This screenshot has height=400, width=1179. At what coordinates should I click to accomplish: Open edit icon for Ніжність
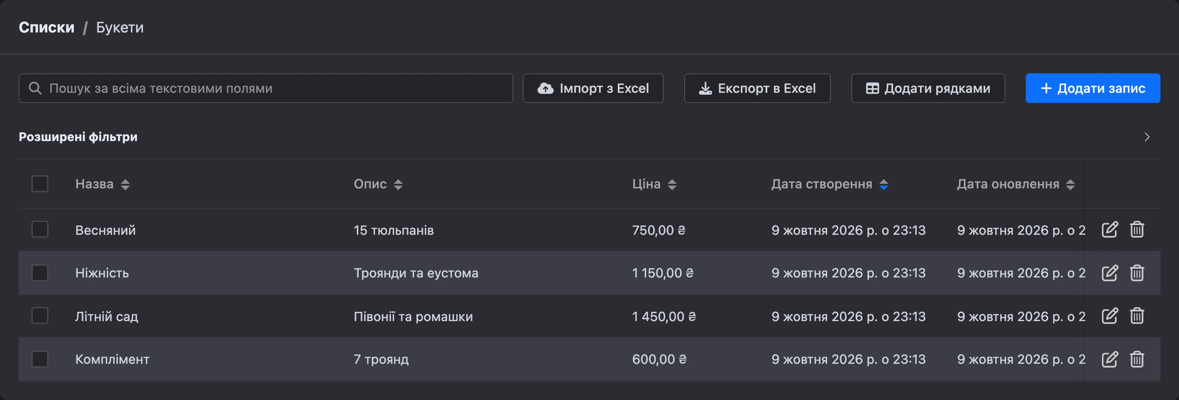(x=1110, y=273)
